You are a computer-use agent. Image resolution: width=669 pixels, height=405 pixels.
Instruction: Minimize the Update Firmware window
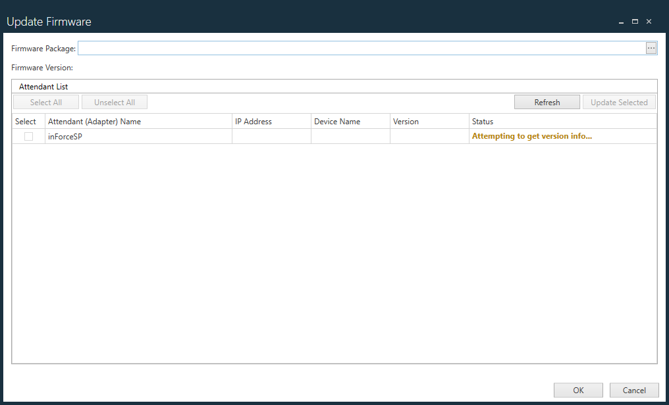coord(621,22)
